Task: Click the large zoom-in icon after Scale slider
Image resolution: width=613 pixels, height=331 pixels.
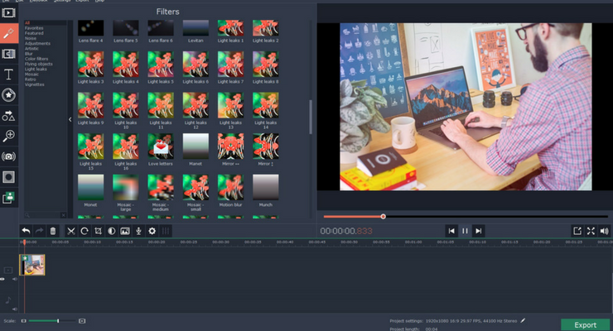Action: click(x=82, y=321)
